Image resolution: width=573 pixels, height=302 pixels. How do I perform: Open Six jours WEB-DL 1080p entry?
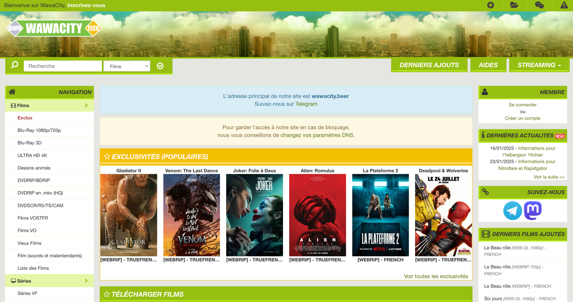(520, 298)
